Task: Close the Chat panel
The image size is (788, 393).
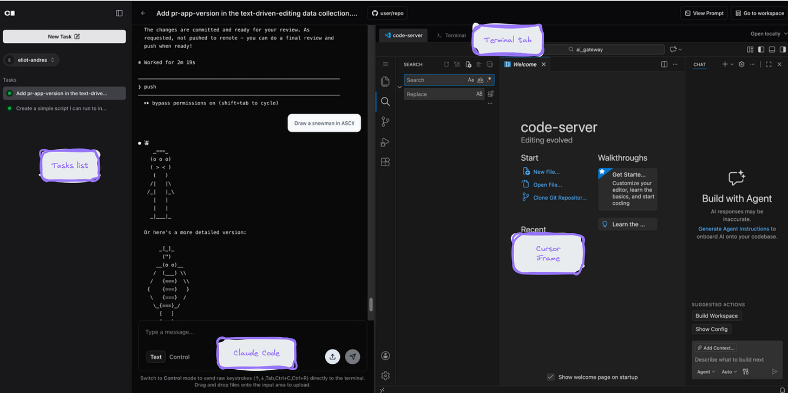Action: (779, 64)
